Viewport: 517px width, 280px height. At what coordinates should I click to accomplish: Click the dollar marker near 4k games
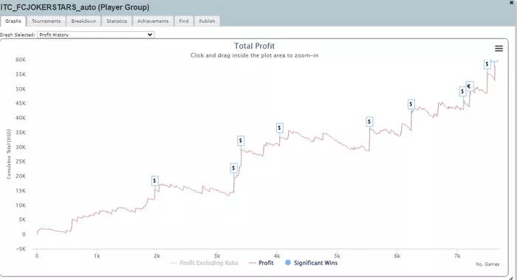(279, 127)
